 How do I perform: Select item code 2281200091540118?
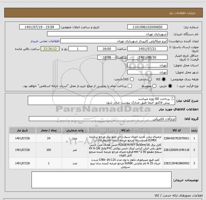click(177, 150)
